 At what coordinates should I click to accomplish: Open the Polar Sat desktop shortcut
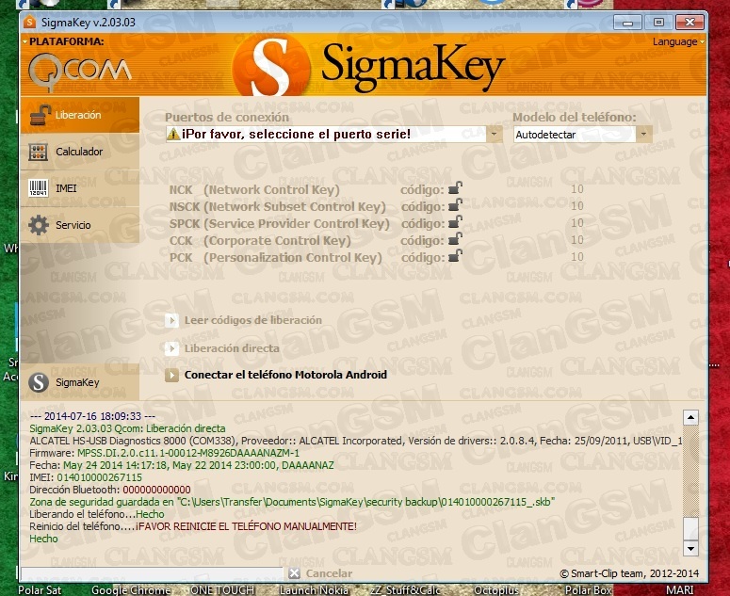tap(40, 590)
